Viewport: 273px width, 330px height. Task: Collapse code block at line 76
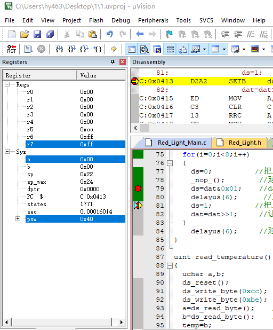pos(170,163)
